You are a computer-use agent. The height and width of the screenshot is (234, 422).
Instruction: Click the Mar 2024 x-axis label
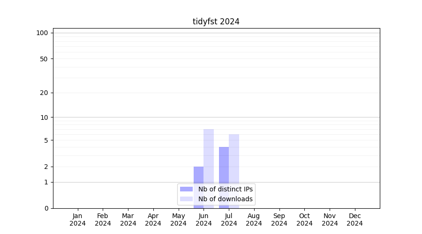click(128, 219)
